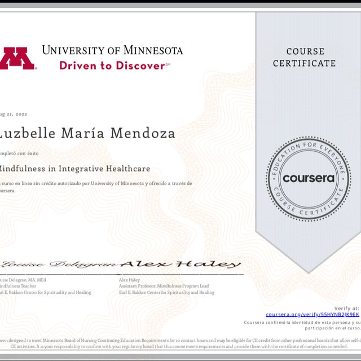This screenshot has height=361, width=361.
Task: Open the coursera.org/verify/55HYNB2JK9EK link
Action: [312, 315]
